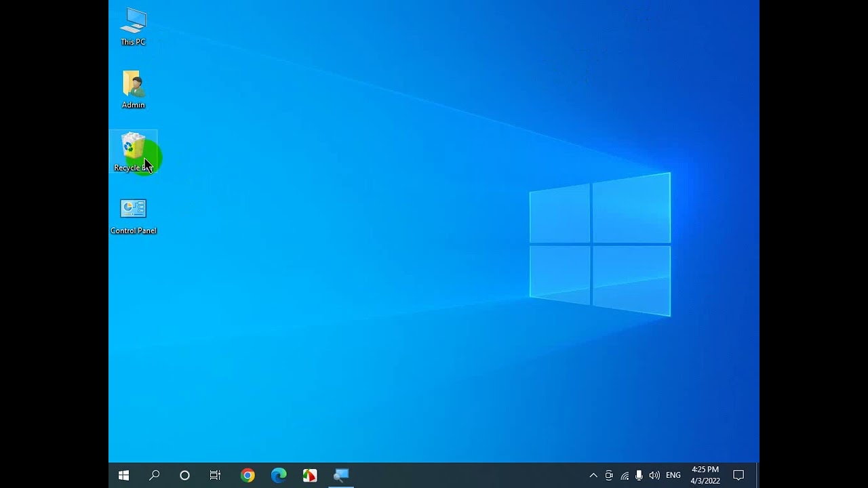
Task: Launch Google Chrome from taskbar
Action: coord(248,475)
